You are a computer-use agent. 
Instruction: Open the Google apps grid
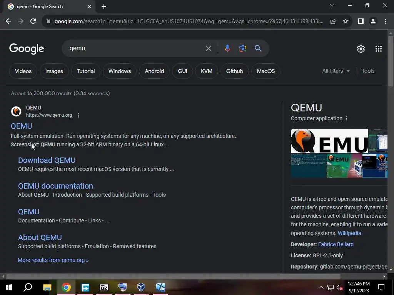(379, 49)
